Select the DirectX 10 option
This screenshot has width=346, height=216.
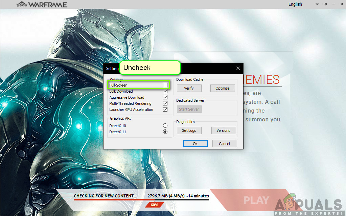pos(165,125)
